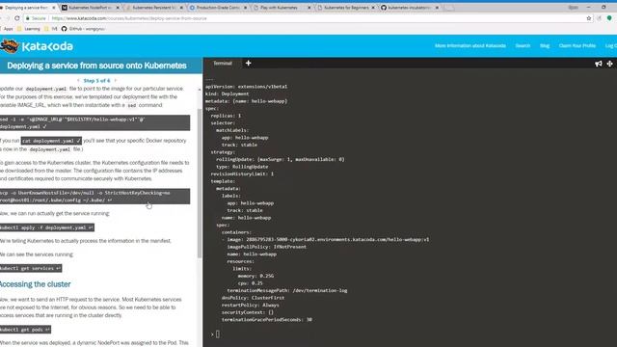Click the fullscreen arrows icon in terminal bar
The image size is (617, 347).
point(609,64)
